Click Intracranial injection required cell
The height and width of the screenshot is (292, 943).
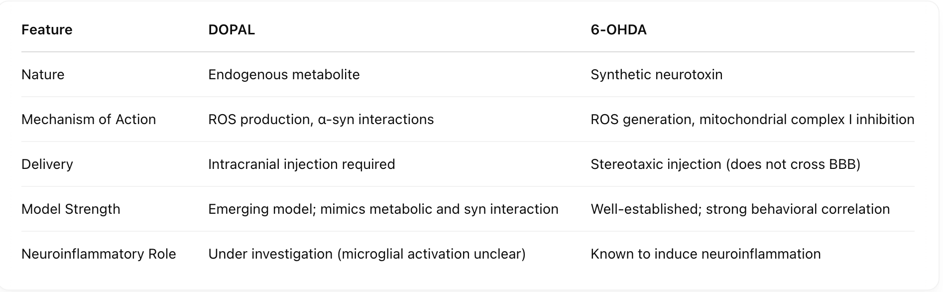(302, 164)
